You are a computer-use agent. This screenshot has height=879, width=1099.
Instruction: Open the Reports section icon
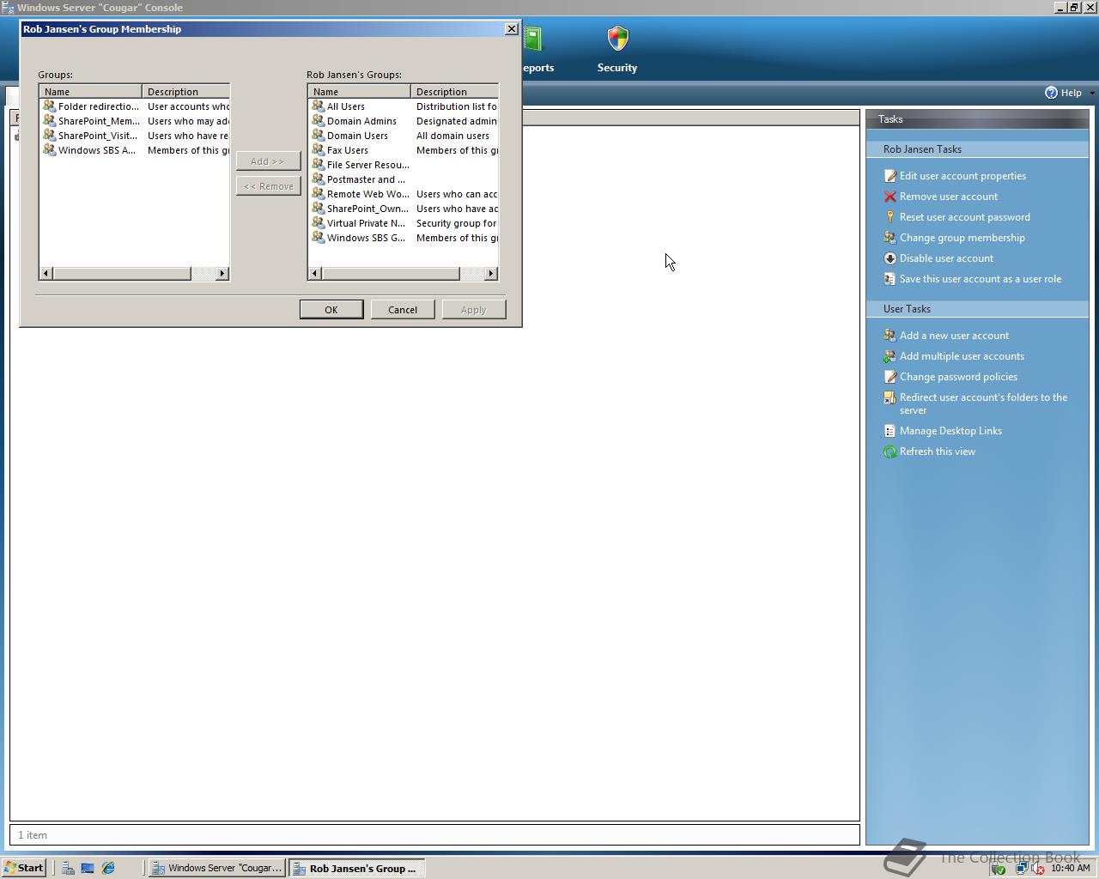(534, 38)
